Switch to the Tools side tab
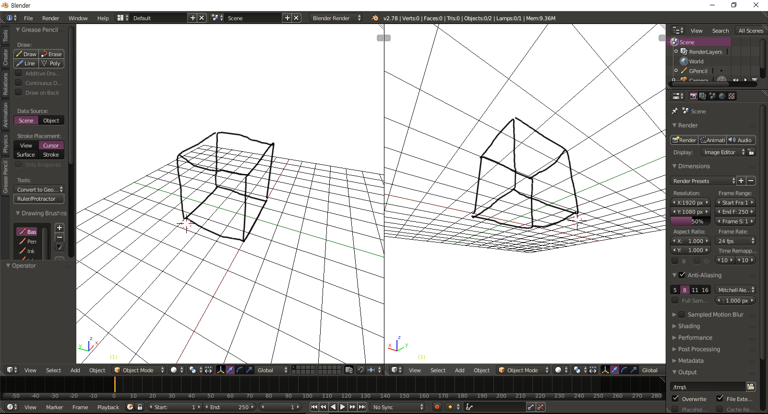The image size is (768, 414). click(5, 35)
